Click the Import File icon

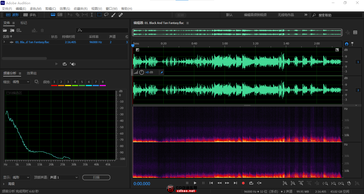pyautogui.click(x=12, y=30)
